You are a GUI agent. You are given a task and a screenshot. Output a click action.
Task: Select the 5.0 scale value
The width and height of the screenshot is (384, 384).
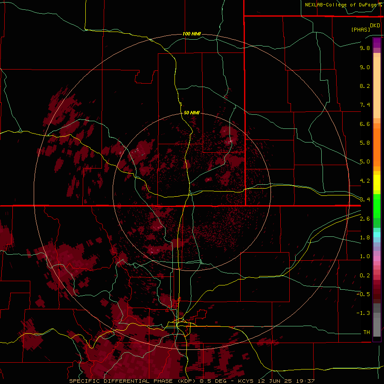tap(365, 162)
